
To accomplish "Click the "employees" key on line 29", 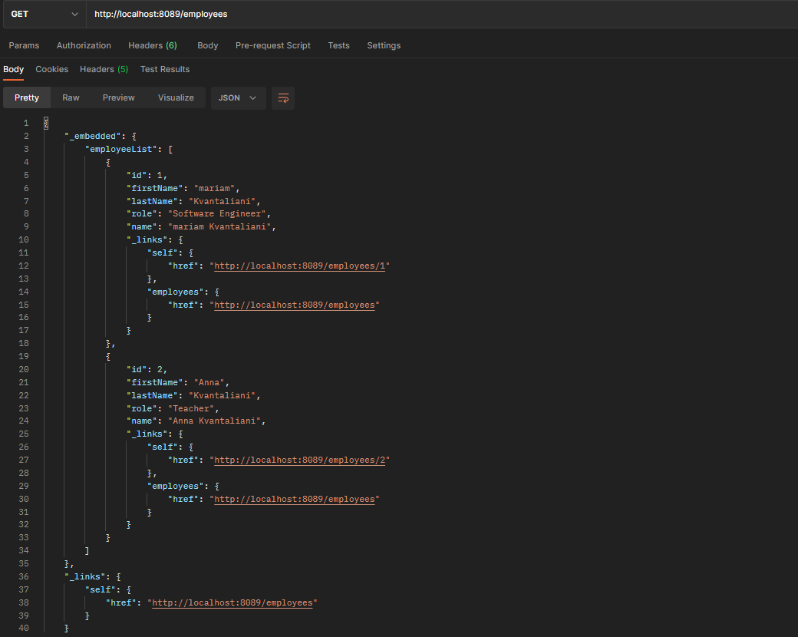I will [176, 487].
